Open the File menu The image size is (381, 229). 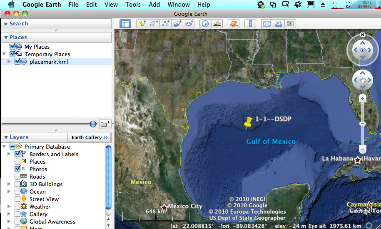73,4
